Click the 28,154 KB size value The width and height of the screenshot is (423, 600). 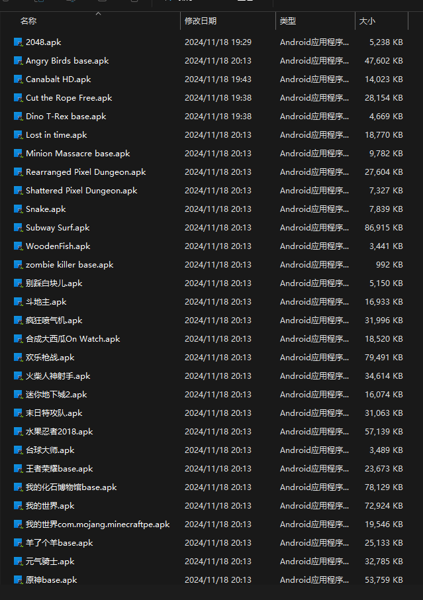tap(383, 98)
